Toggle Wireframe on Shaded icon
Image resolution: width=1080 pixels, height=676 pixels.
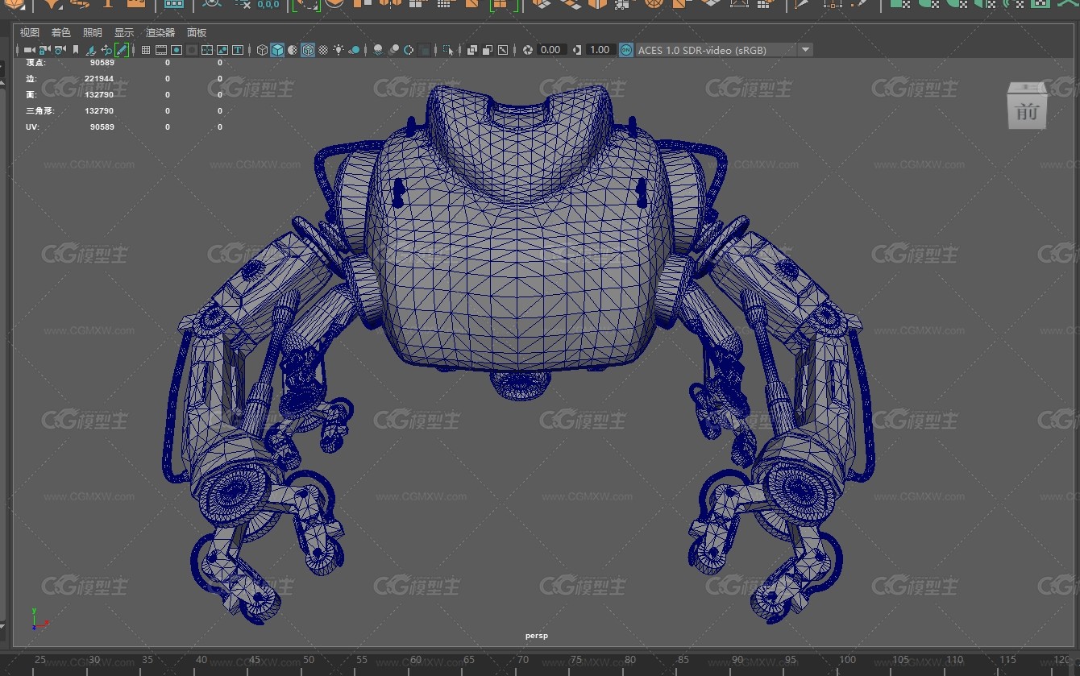308,50
